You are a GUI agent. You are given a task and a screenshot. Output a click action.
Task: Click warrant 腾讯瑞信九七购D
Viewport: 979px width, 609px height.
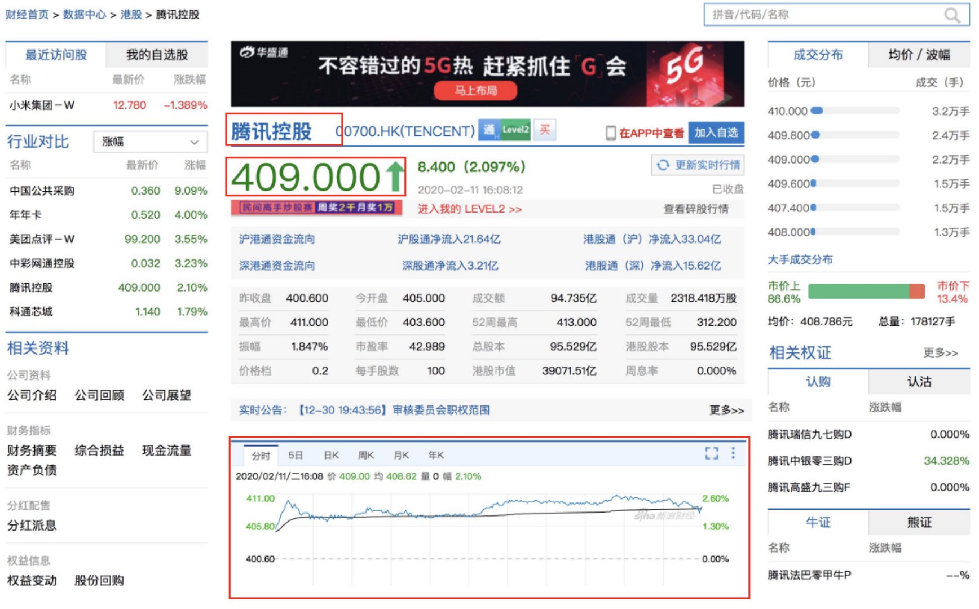(810, 434)
